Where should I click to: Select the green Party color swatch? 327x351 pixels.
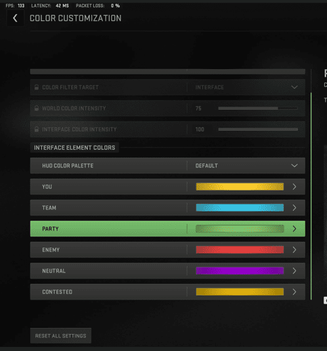(x=240, y=229)
